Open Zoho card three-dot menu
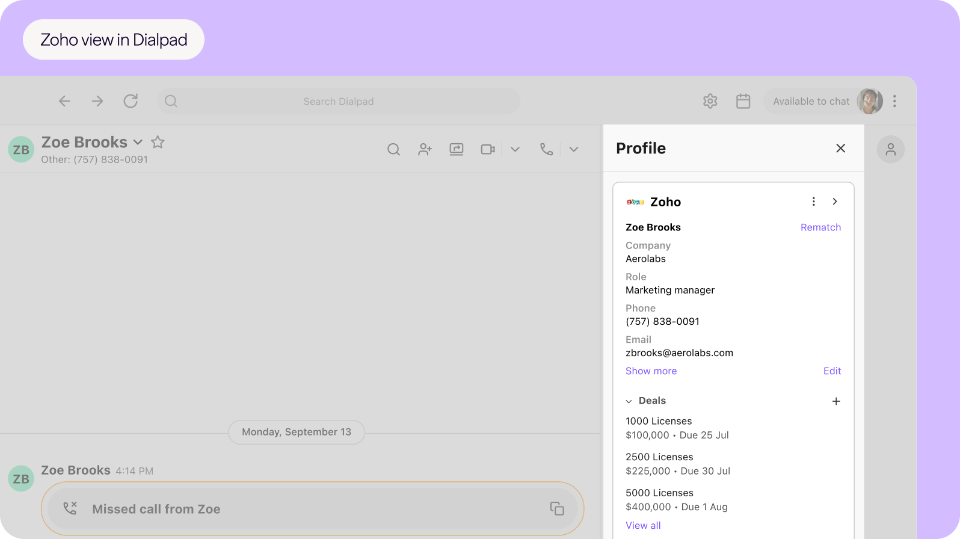This screenshot has height=539, width=960. (x=814, y=202)
